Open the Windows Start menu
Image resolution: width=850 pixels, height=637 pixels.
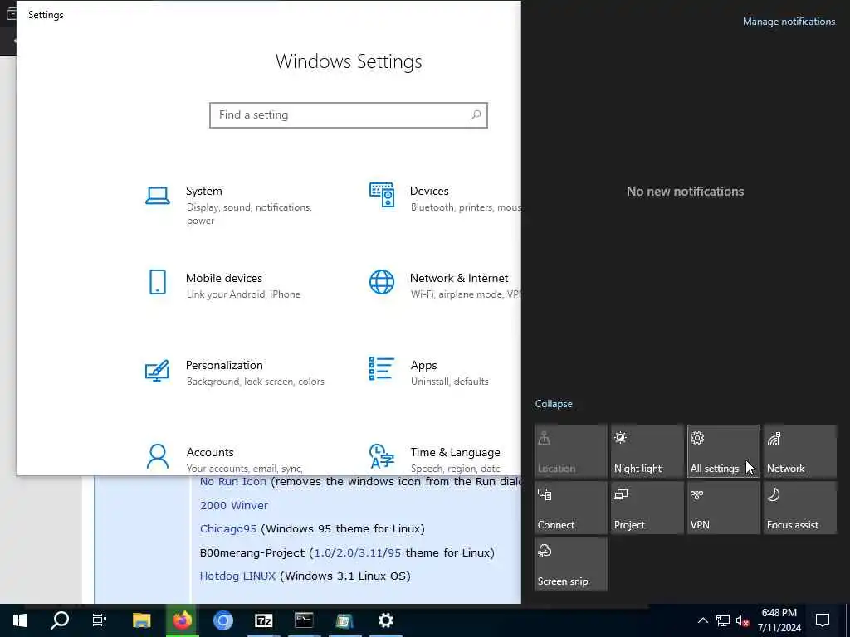coord(20,620)
